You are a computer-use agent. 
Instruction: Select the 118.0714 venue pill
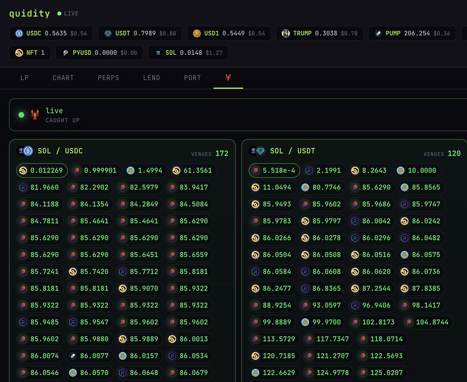tap(382, 339)
